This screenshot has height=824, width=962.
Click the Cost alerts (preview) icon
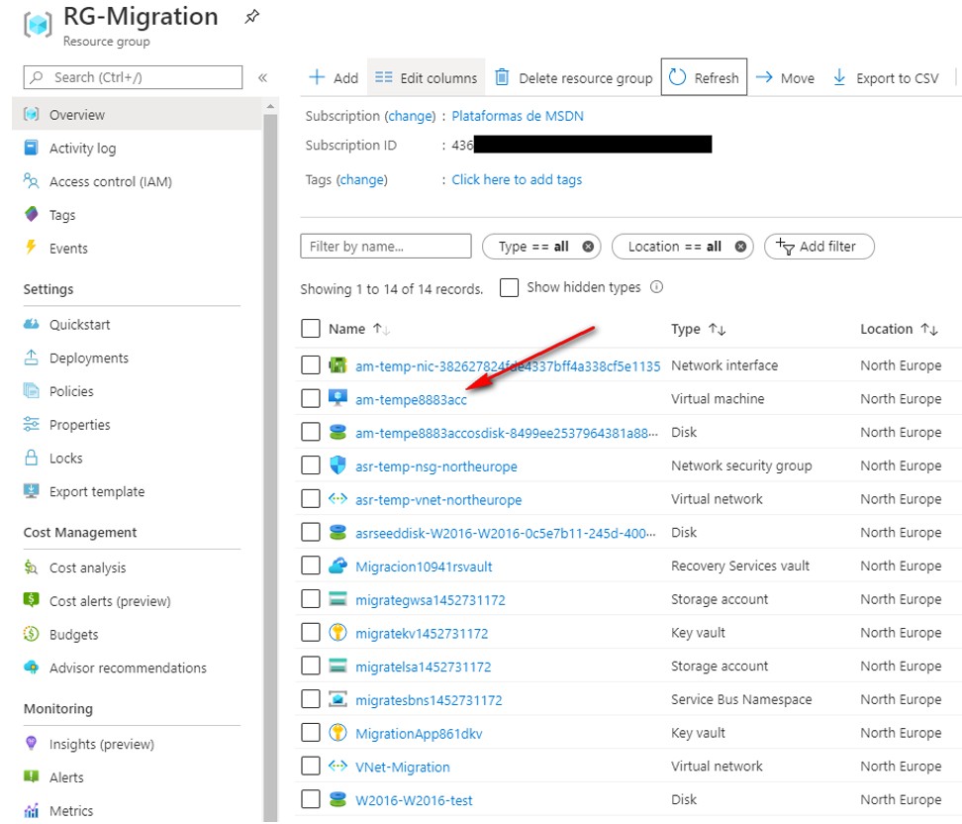click(x=32, y=600)
